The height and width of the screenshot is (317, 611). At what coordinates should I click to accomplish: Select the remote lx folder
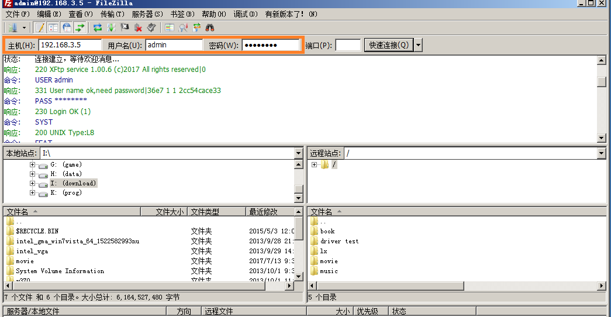pyautogui.click(x=323, y=251)
